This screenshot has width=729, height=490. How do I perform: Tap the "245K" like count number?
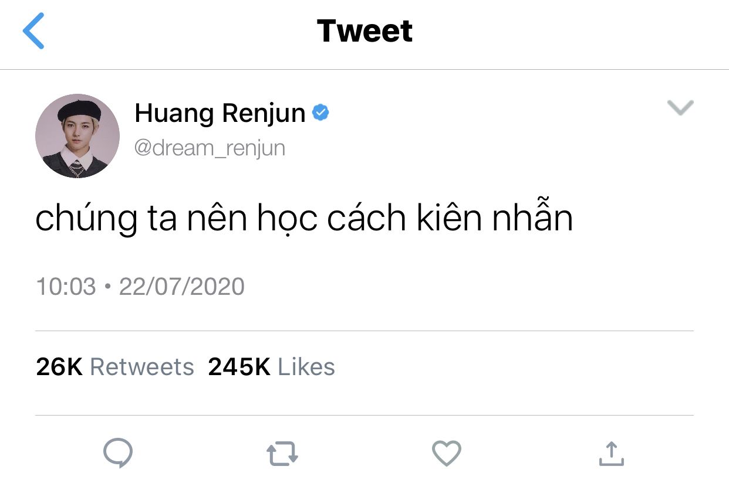(239, 367)
